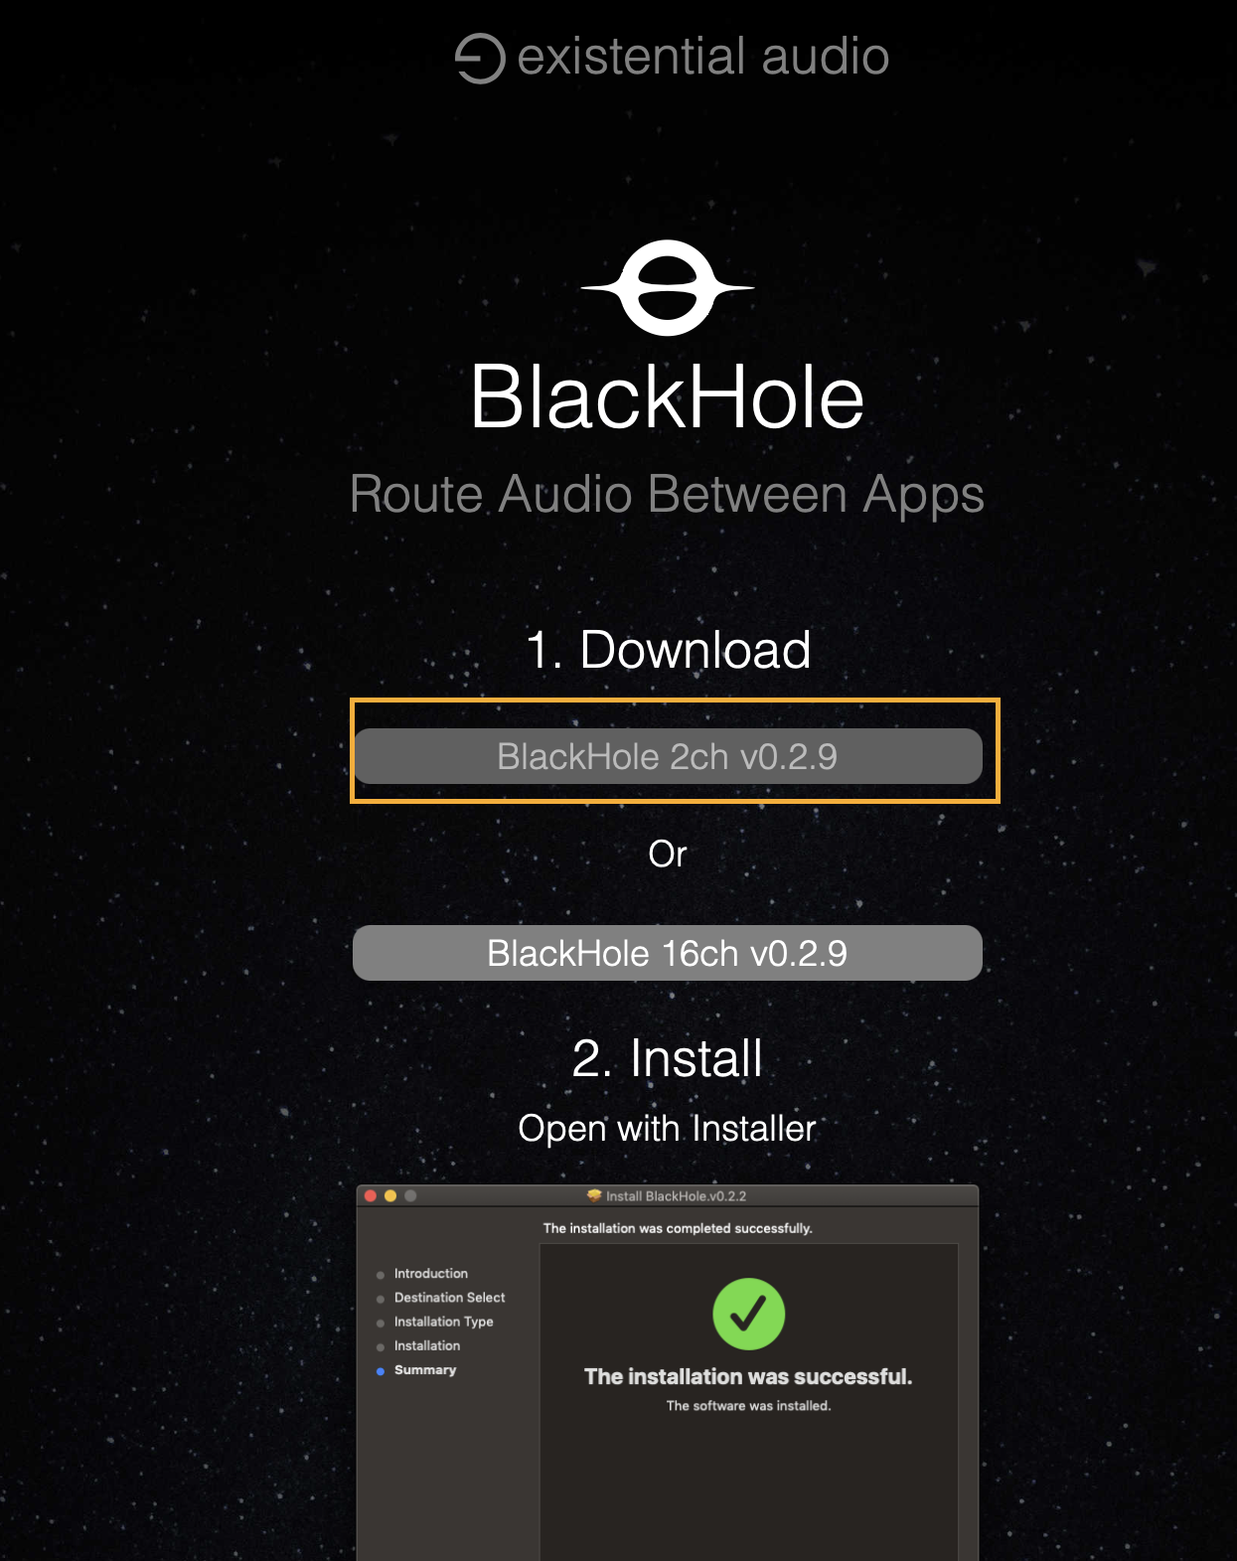Click the 1. Download heading
Image resolution: width=1237 pixels, height=1561 pixels.
pyautogui.click(x=668, y=650)
